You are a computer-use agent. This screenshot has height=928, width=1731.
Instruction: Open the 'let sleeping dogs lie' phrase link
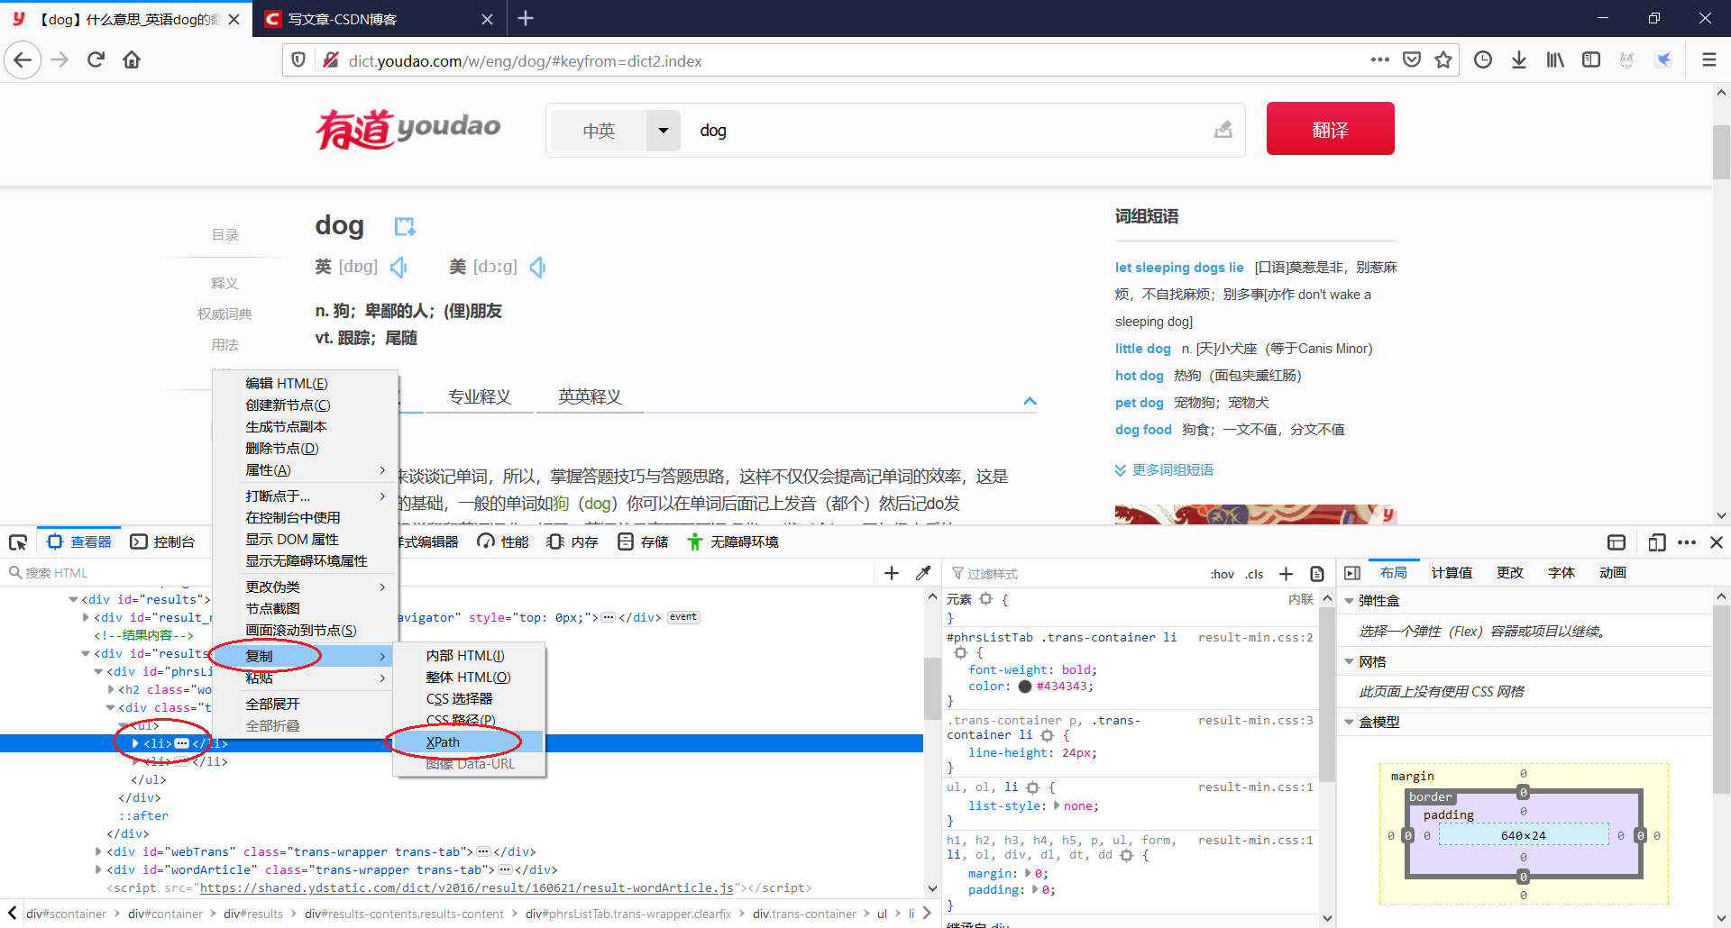tap(1179, 268)
